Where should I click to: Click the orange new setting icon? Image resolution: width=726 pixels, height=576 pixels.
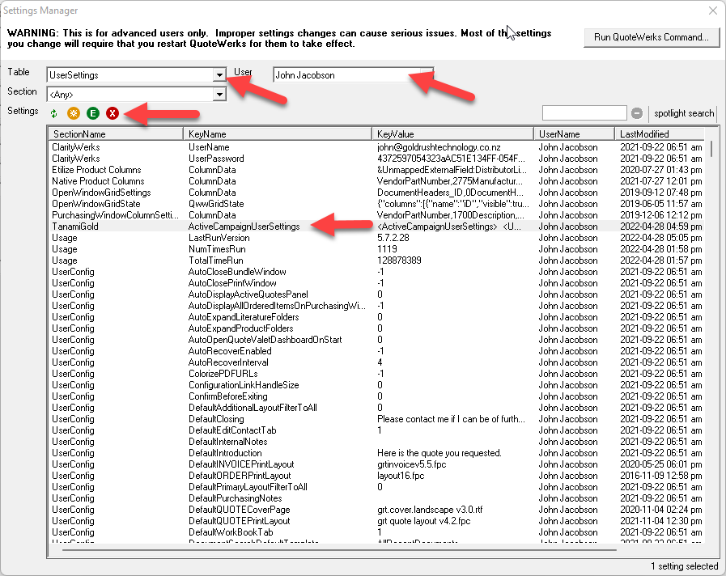pyautogui.click(x=73, y=113)
